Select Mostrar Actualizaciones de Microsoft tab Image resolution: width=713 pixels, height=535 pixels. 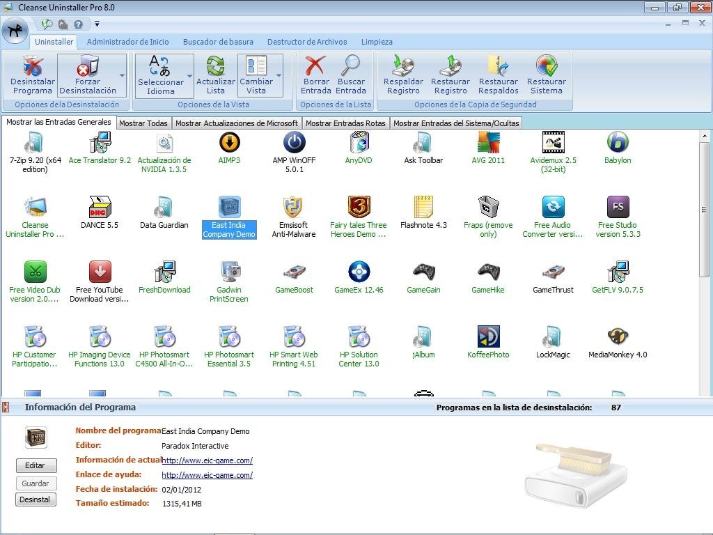[237, 123]
